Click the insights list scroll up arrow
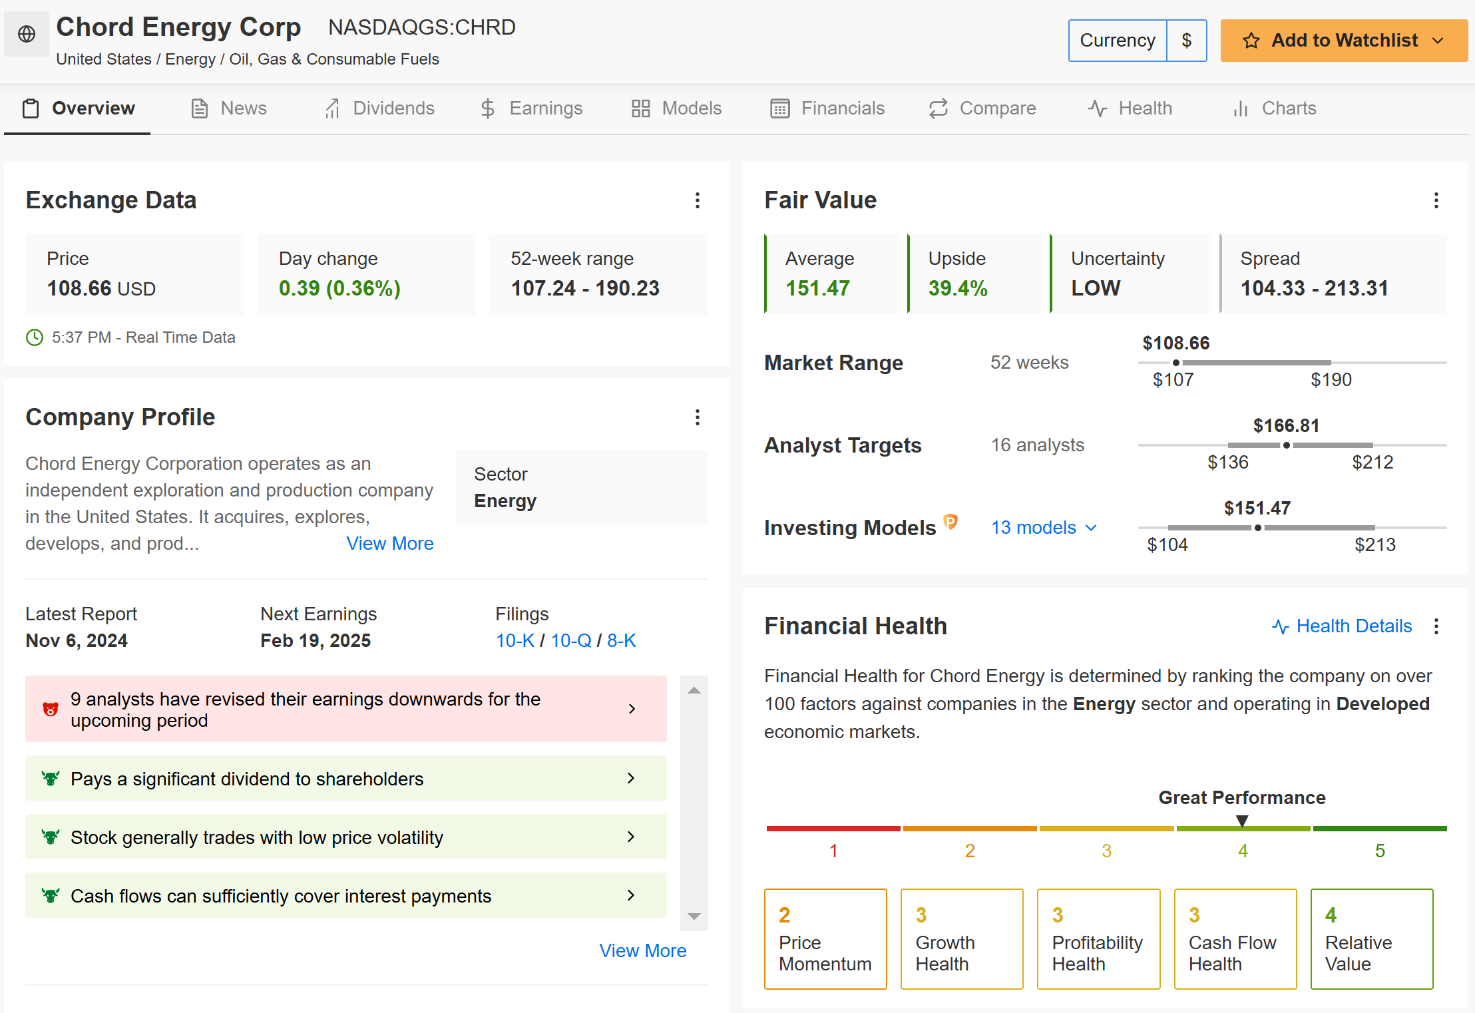1475x1013 pixels. click(694, 690)
